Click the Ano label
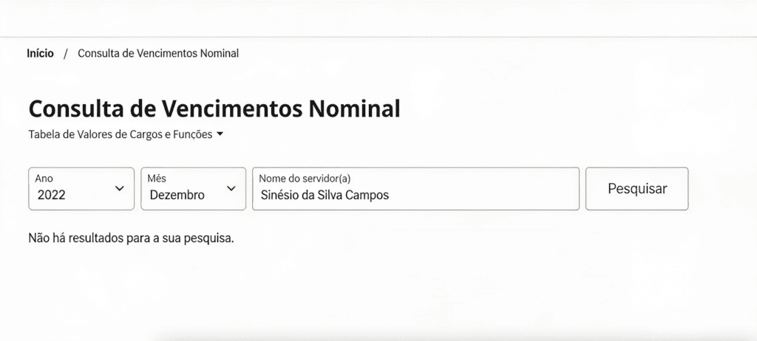Viewport: 757px width, 341px height. point(44,179)
